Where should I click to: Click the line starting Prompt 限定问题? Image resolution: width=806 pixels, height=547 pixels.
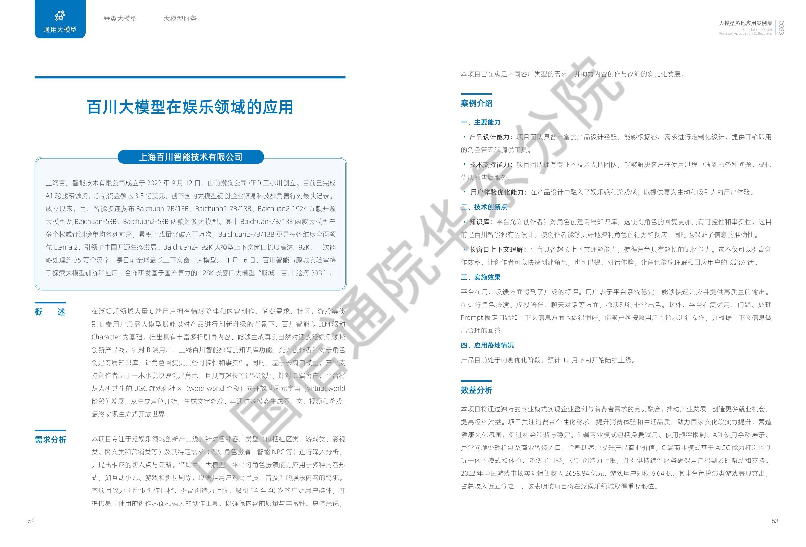click(x=616, y=318)
